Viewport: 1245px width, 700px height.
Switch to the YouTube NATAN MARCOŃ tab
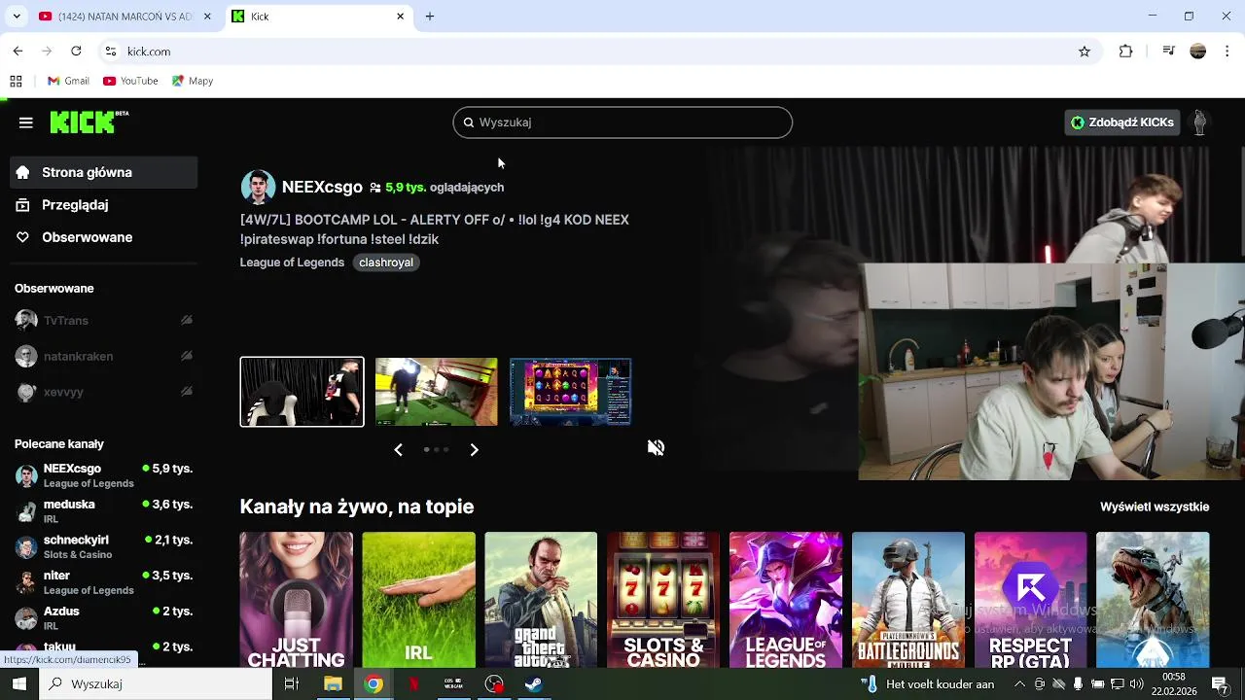click(x=124, y=17)
